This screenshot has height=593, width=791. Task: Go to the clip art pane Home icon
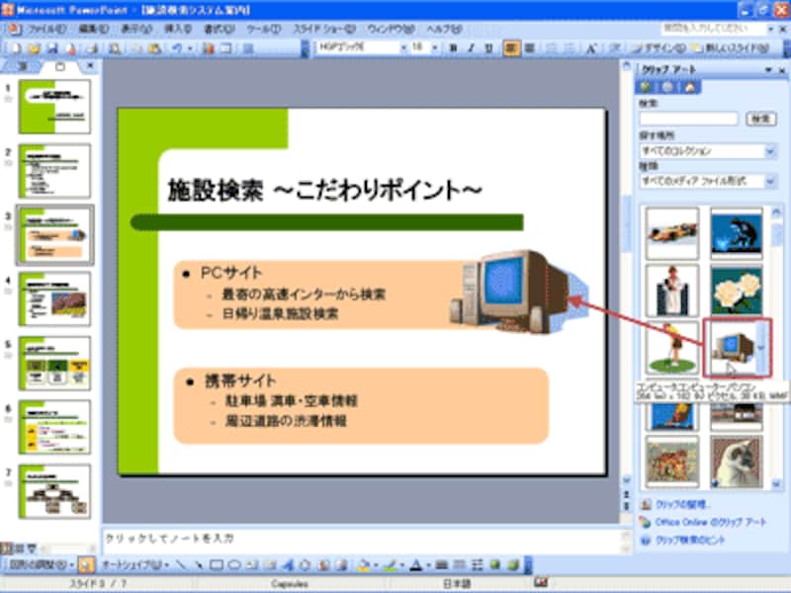(x=689, y=87)
